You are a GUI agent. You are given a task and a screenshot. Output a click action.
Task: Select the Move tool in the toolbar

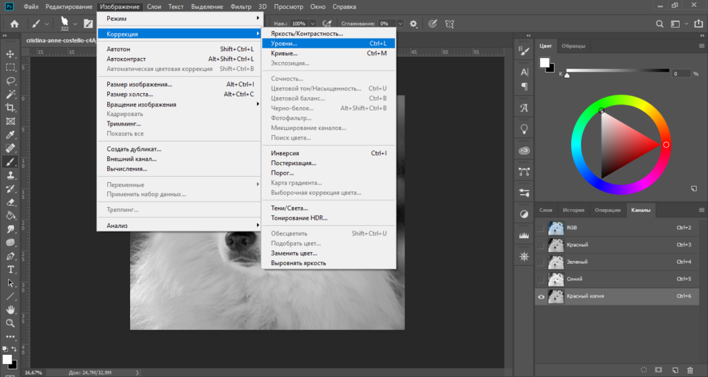[x=10, y=54]
